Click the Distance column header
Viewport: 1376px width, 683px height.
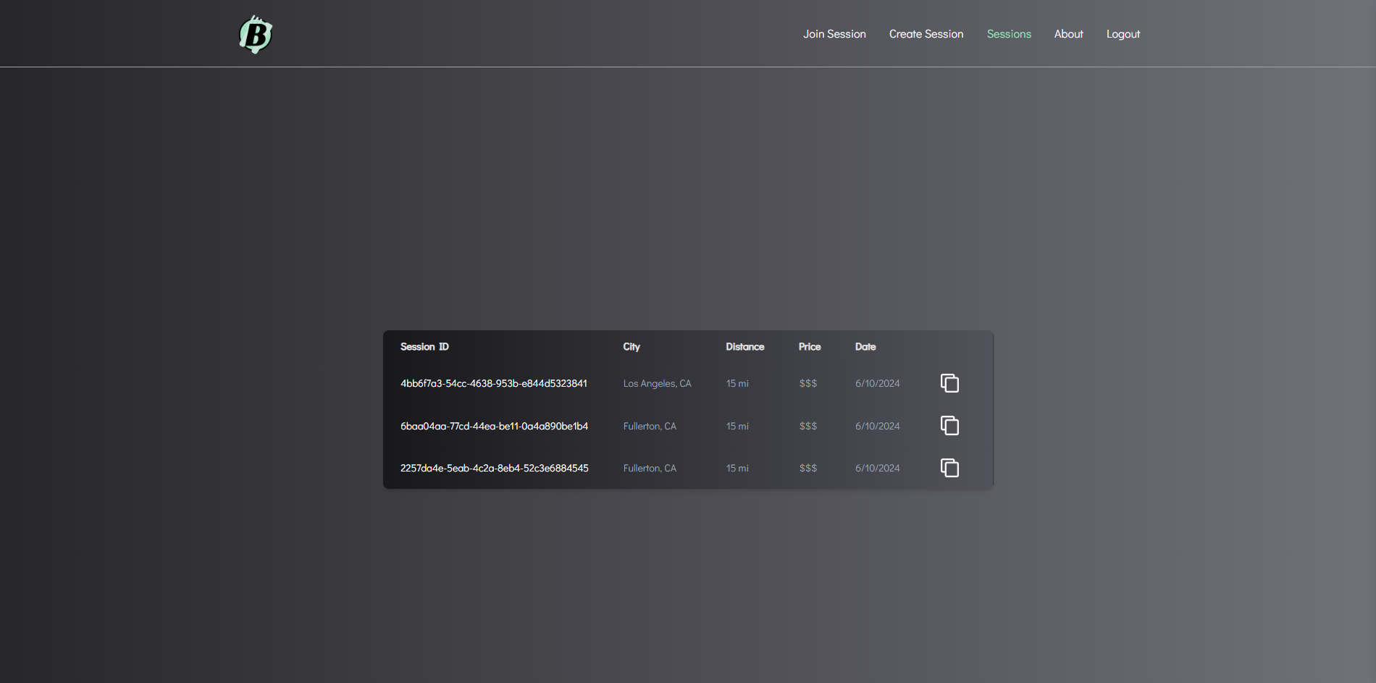pos(745,347)
